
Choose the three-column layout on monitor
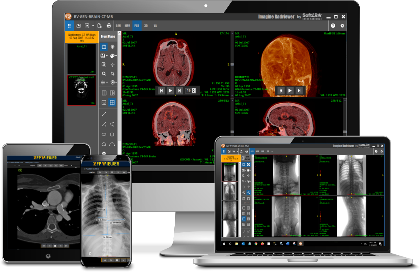[104, 93]
